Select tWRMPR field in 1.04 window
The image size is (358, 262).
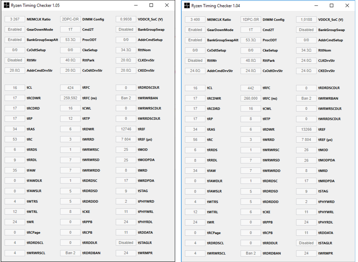306,253
